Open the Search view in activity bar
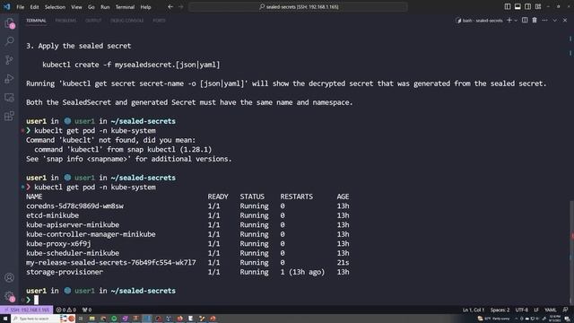 click(10, 41)
